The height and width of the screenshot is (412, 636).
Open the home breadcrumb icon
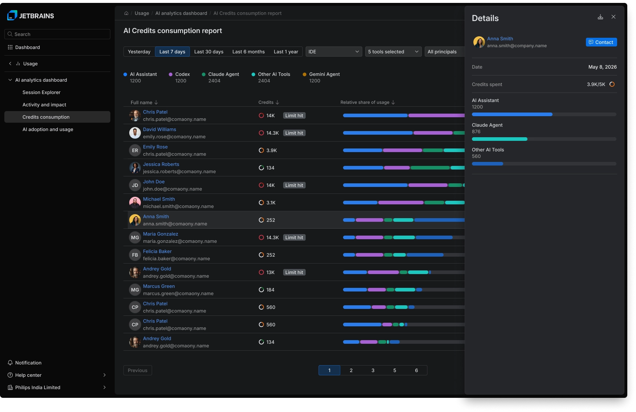126,13
